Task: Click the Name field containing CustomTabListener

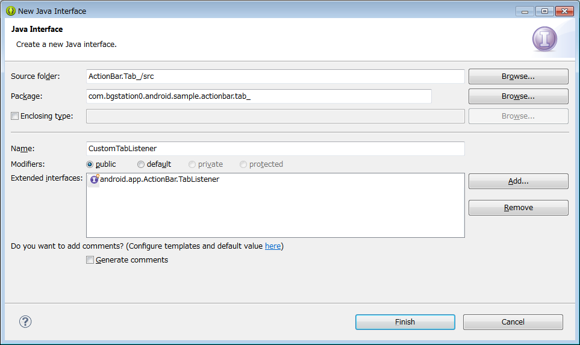Action: point(275,148)
